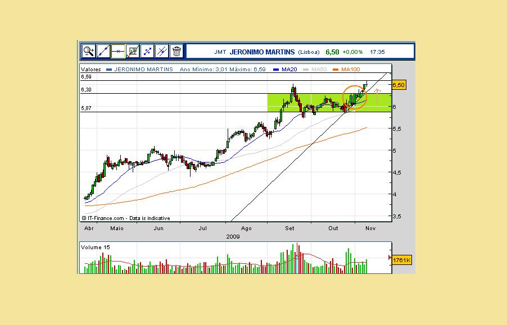Viewport: 507px width, 325px height.
Task: Click the Abr month axis label
Action: point(89,228)
